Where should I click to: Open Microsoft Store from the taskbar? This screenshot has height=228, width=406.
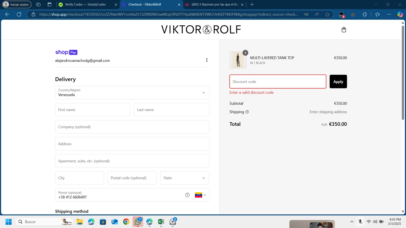click(x=103, y=222)
